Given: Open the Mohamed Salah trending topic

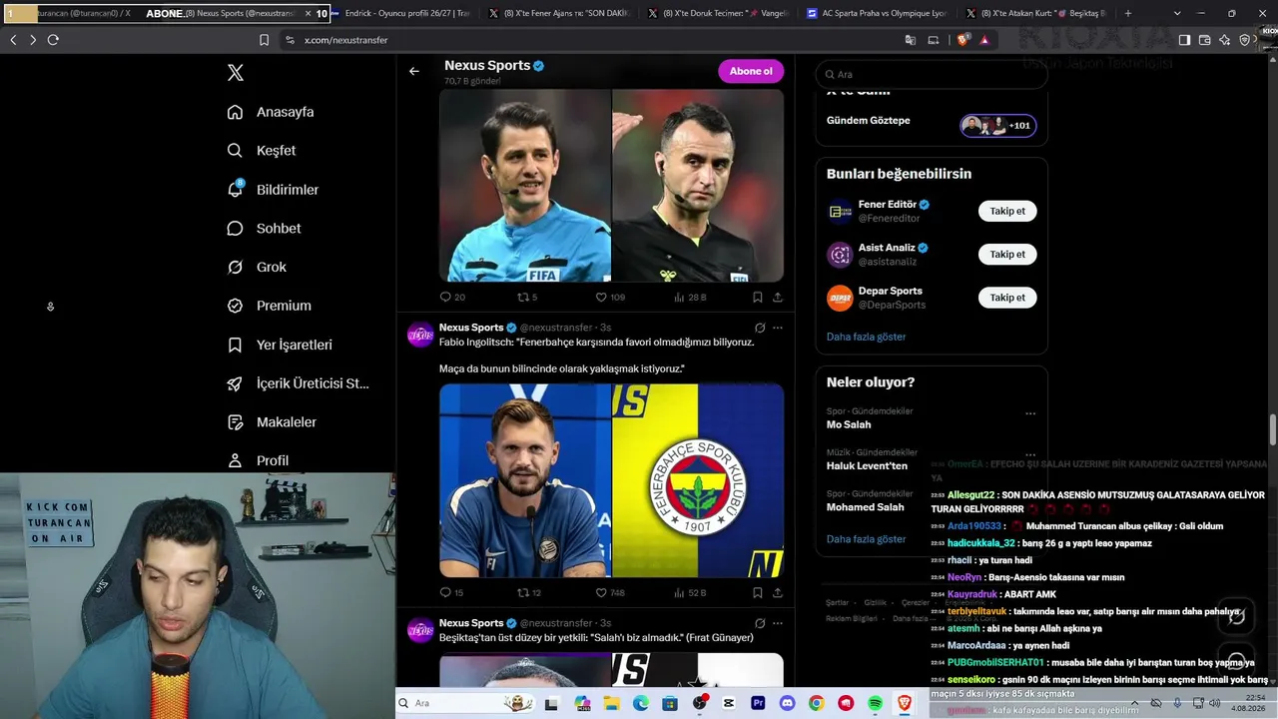Looking at the screenshot, I should tap(865, 507).
